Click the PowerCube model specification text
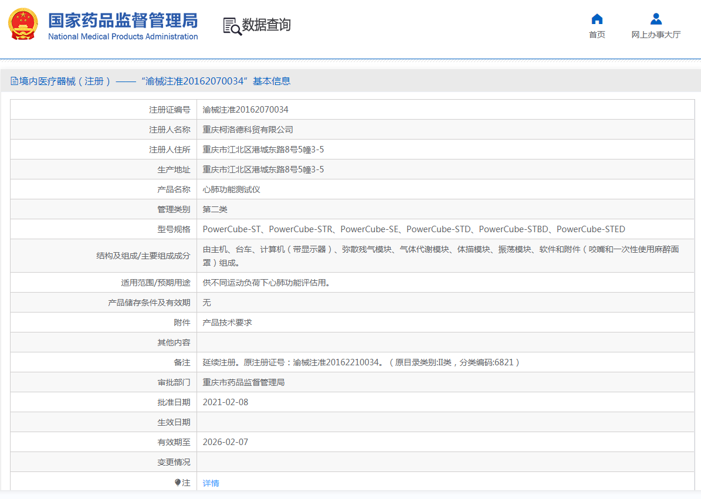 tap(414, 229)
